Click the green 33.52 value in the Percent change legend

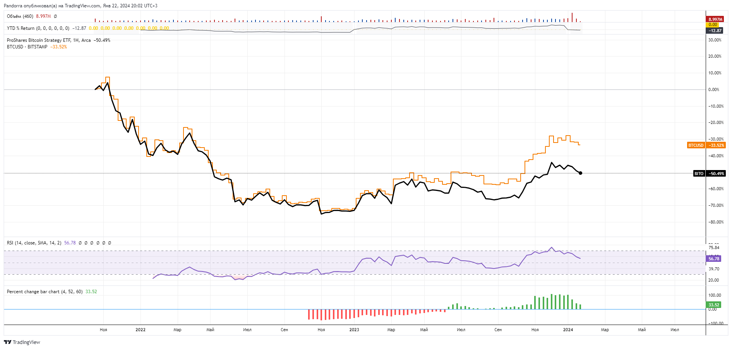click(x=91, y=292)
